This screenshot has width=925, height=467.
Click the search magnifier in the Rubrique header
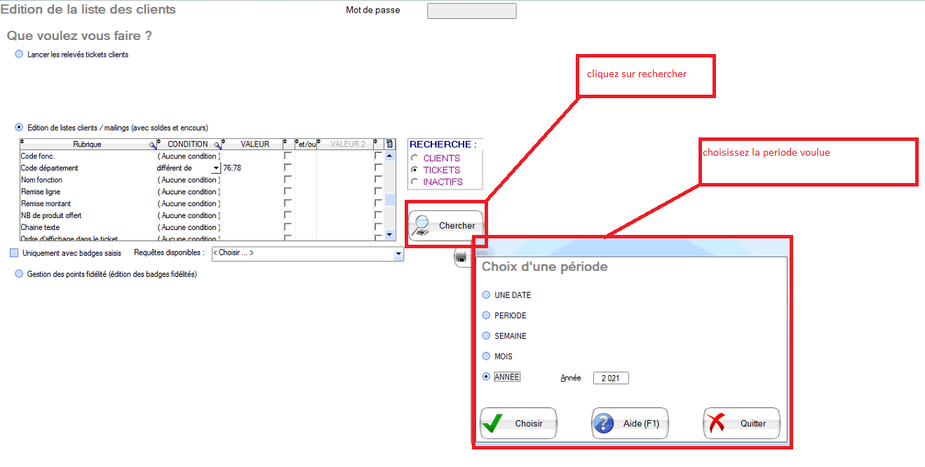tap(152, 144)
